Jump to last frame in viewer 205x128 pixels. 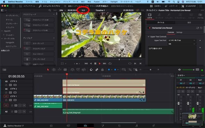click(x=105, y=63)
